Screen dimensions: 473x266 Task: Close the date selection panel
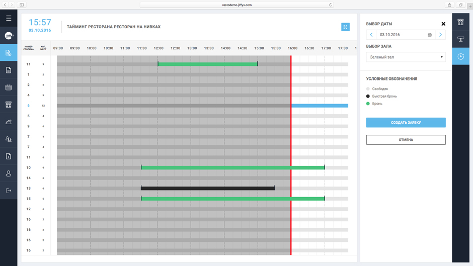coord(443,24)
